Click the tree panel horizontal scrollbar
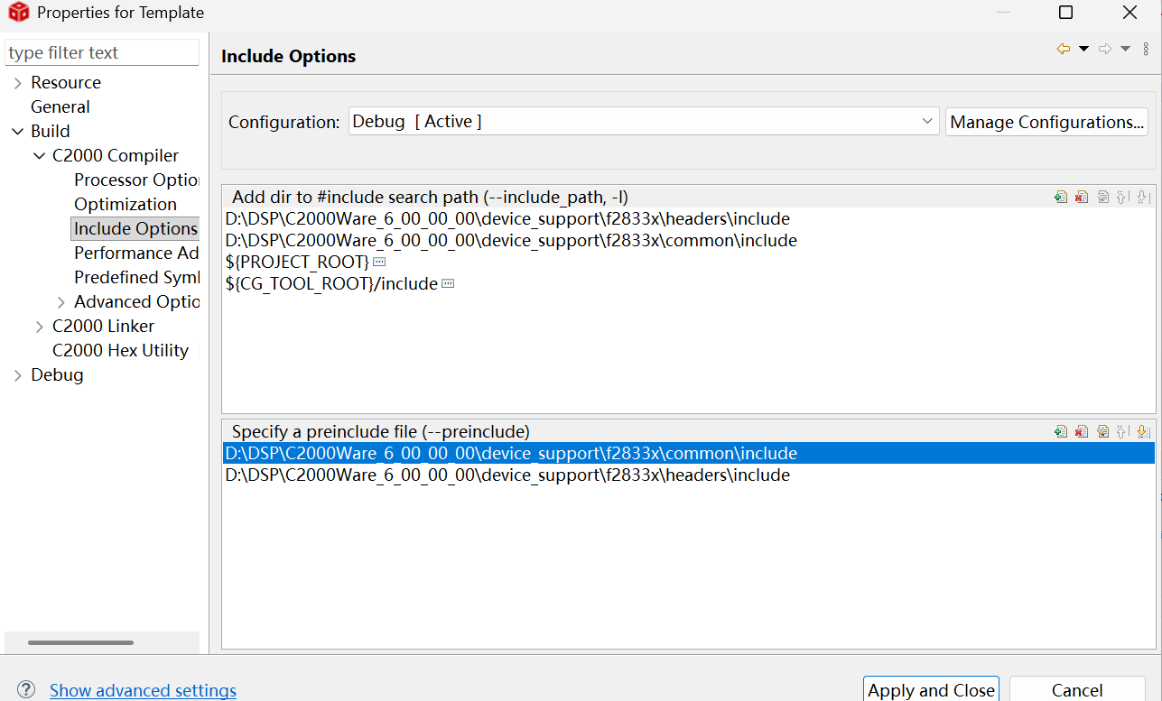The height and width of the screenshot is (701, 1162). click(80, 642)
